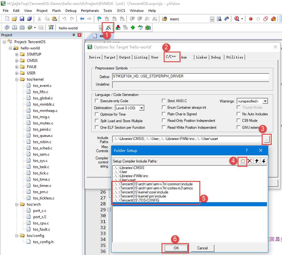This screenshot has width=282, height=255.
Task: Insert a breakpoint with the red dot
Action: click(250, 19)
